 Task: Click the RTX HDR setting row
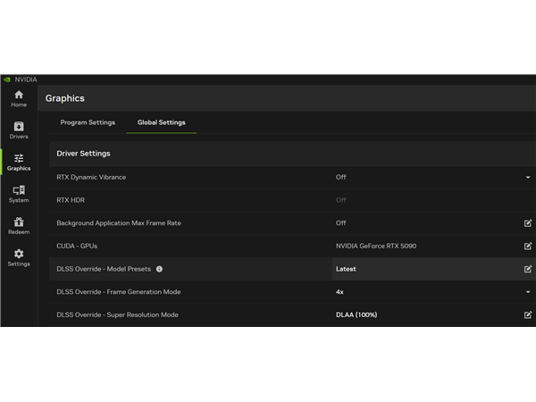click(x=71, y=200)
